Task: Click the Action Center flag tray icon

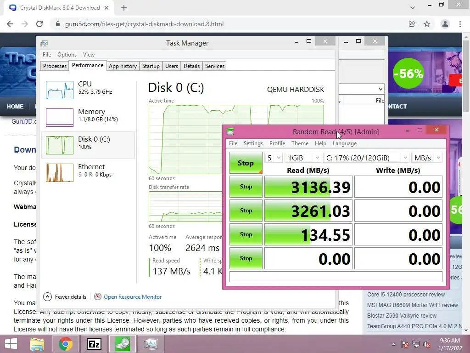Action: (405, 344)
